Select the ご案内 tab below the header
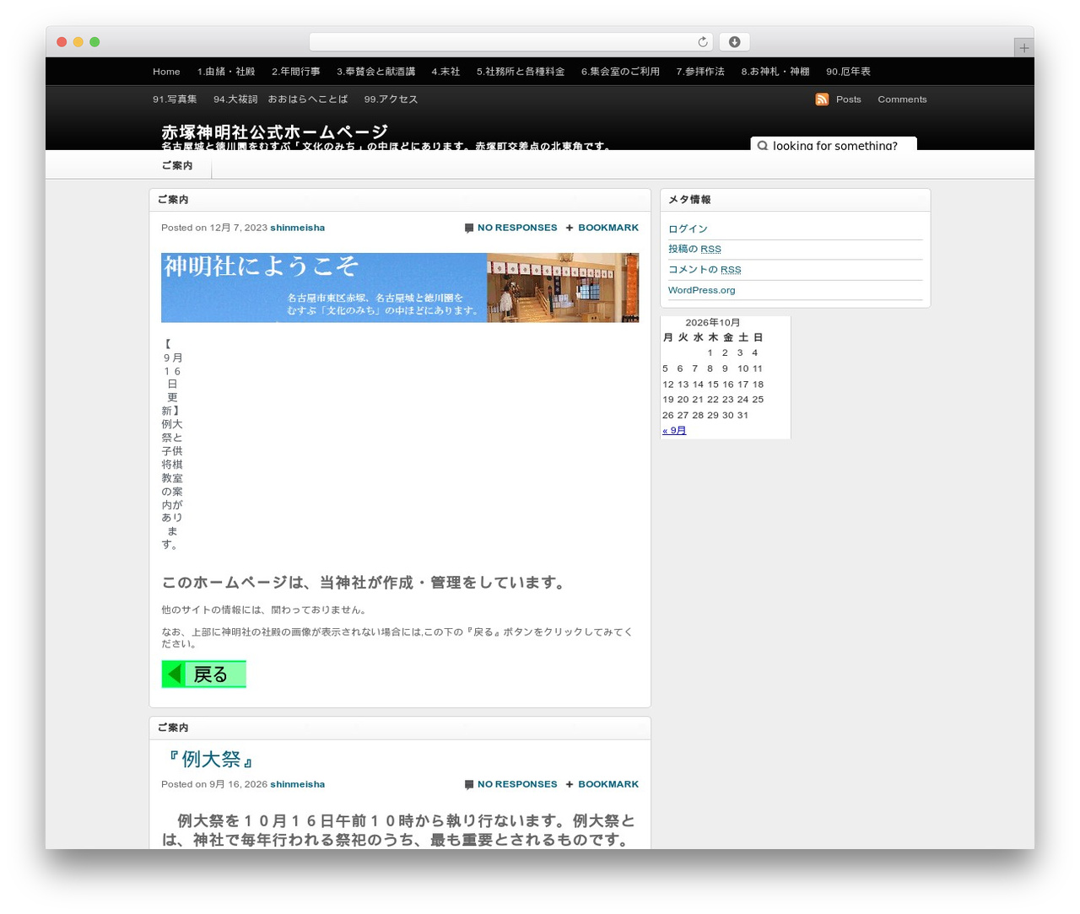The width and height of the screenshot is (1080, 914). pyautogui.click(x=177, y=165)
